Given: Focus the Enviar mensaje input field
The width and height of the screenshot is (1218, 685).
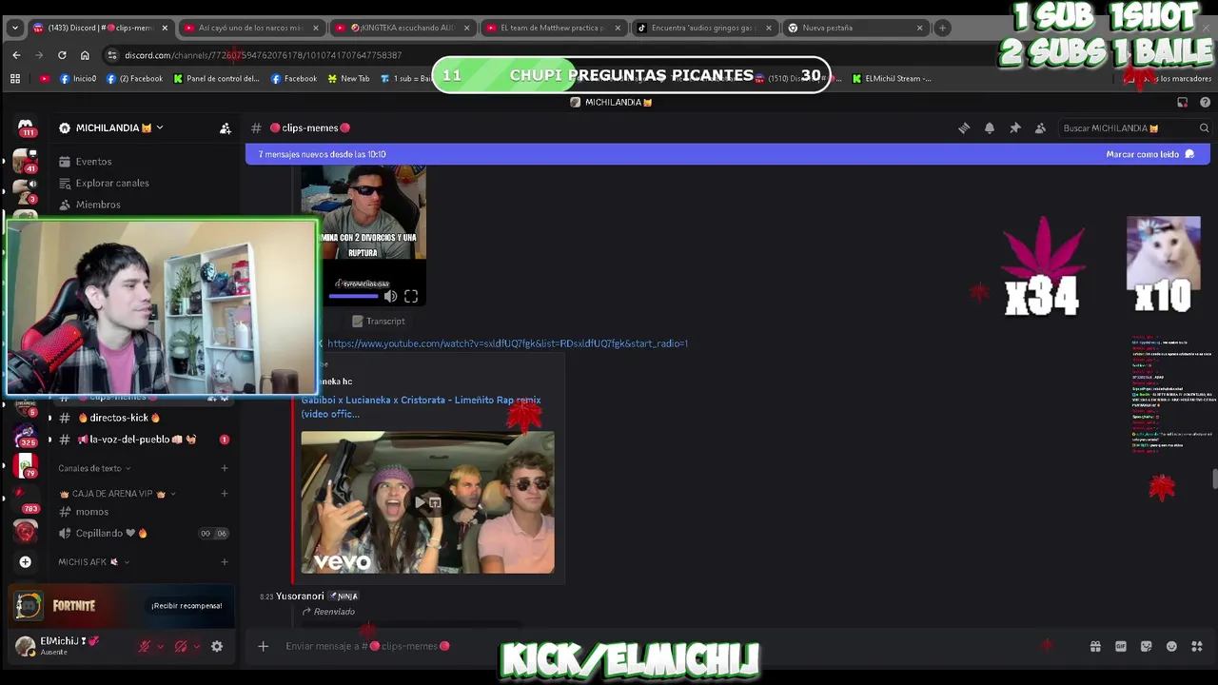Looking at the screenshot, I should click(x=666, y=646).
